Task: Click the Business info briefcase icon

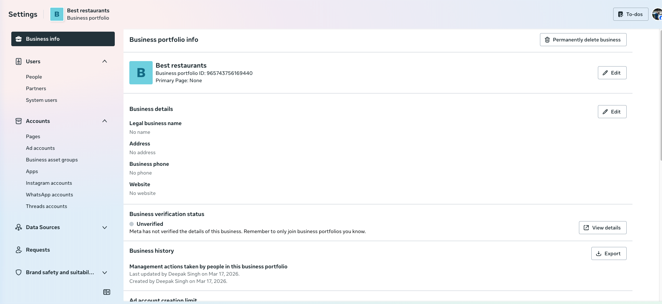Action: [19, 39]
